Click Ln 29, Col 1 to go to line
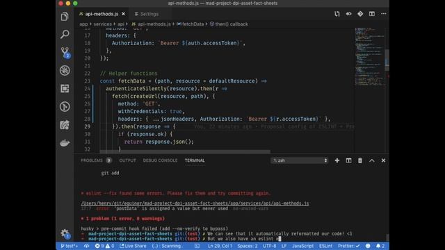The height and width of the screenshot is (250, 445). click(x=220, y=246)
